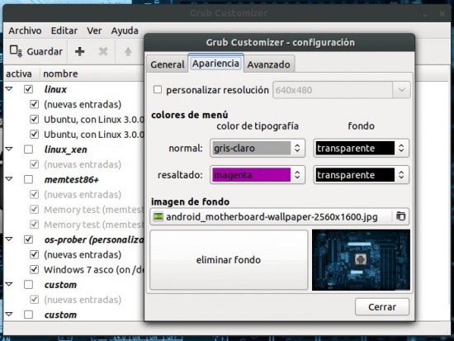The image size is (454, 341).
Task: Uncheck second Ubuntu, con Linux 3.0.0 entry
Action: 34,134
